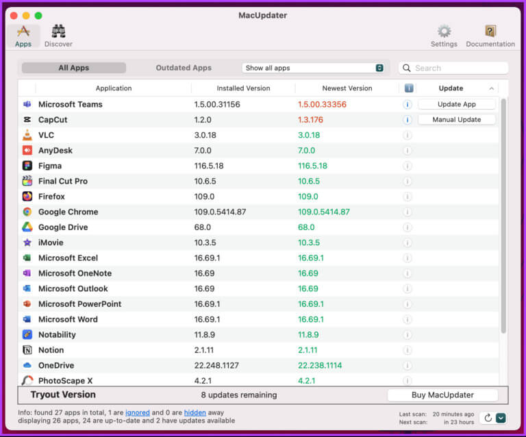Select the PhotoScape X icon

pos(27,380)
